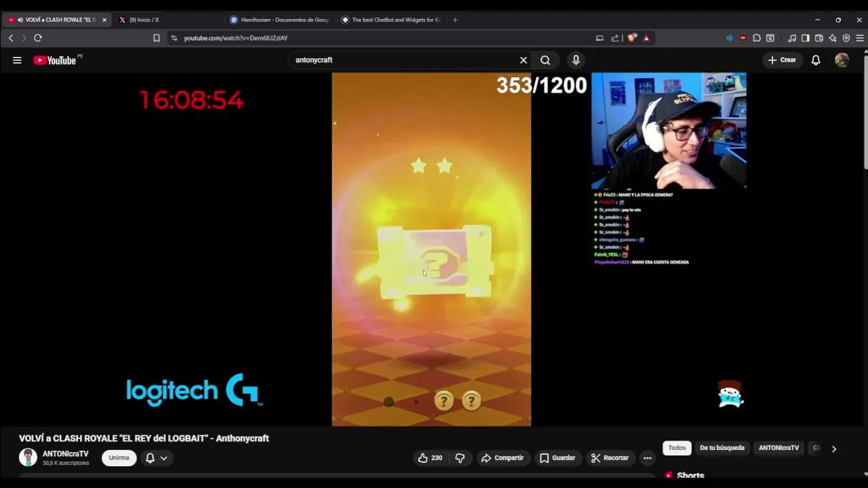This screenshot has width=868, height=488.
Task: Mute the playing tab via speaker icon
Action: tap(20, 20)
